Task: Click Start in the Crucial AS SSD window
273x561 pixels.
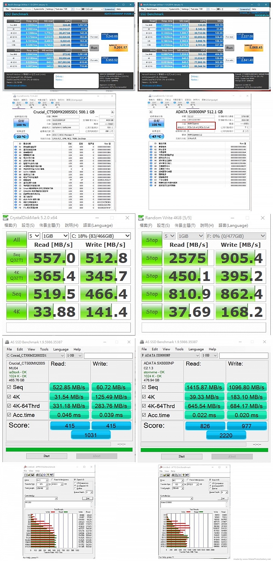Action: (47, 456)
